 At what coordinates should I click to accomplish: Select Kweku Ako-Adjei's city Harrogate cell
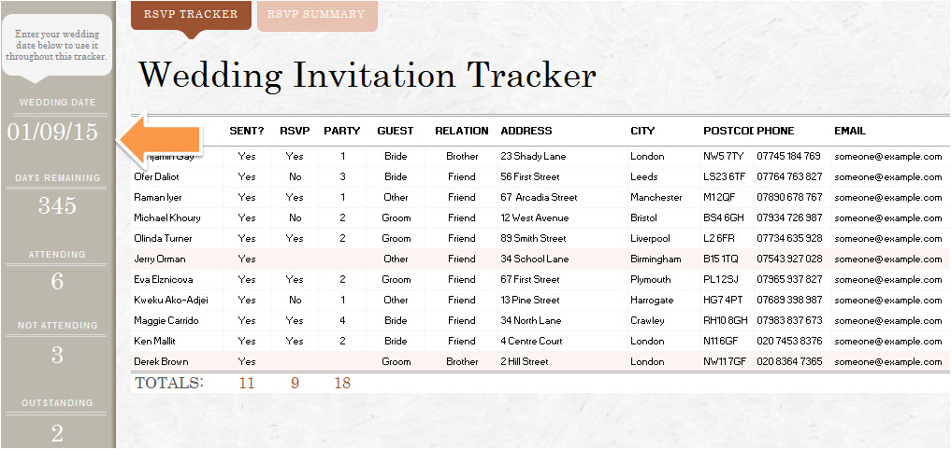(652, 301)
